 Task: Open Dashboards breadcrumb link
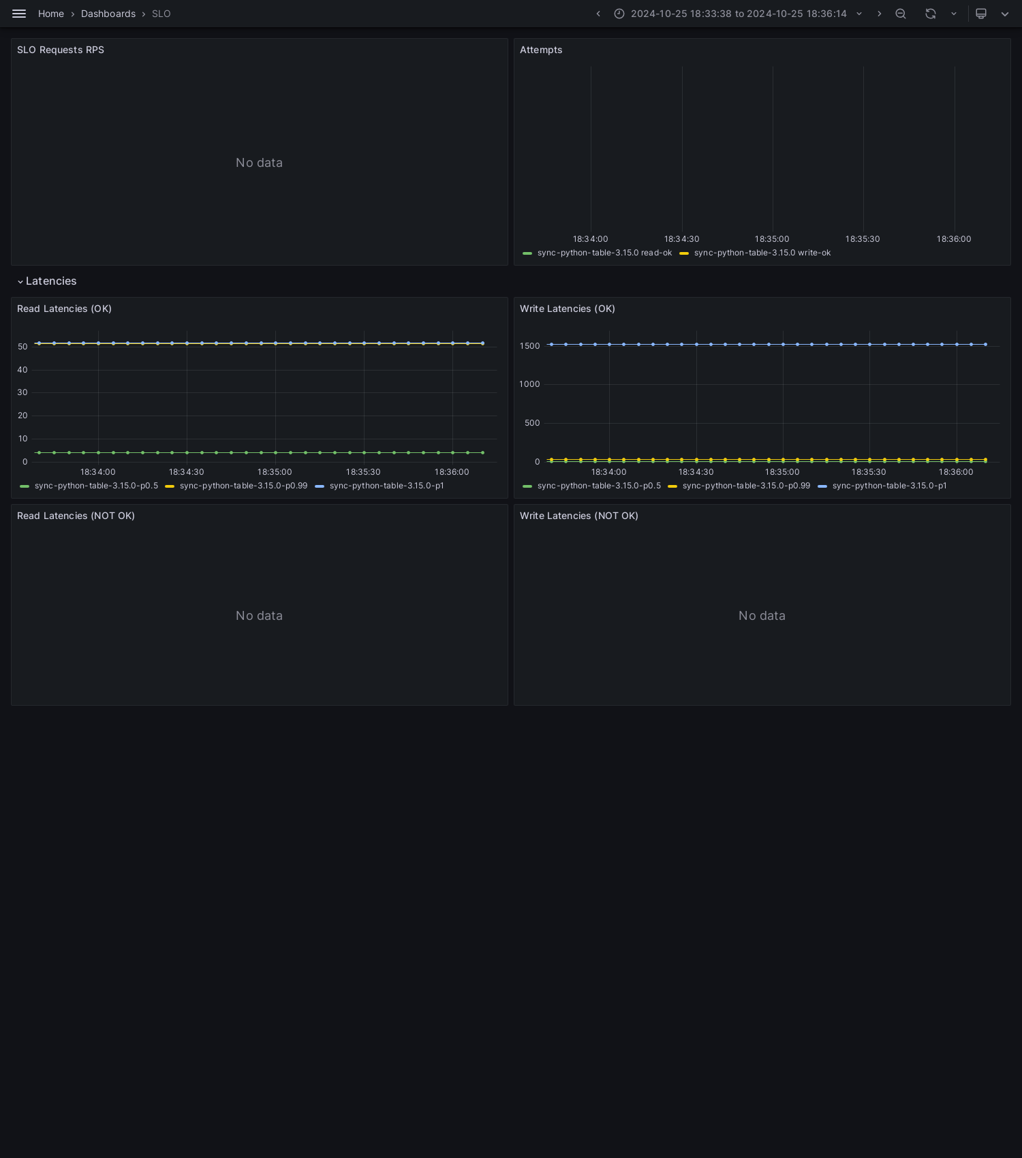tap(108, 14)
